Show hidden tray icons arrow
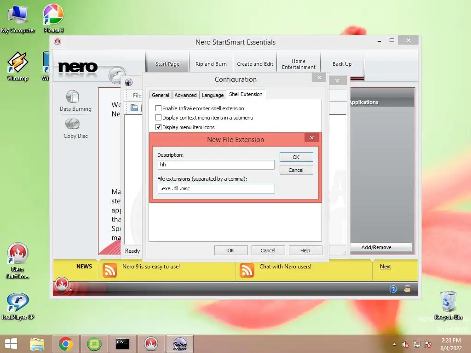The height and width of the screenshot is (353, 471). coord(394,344)
